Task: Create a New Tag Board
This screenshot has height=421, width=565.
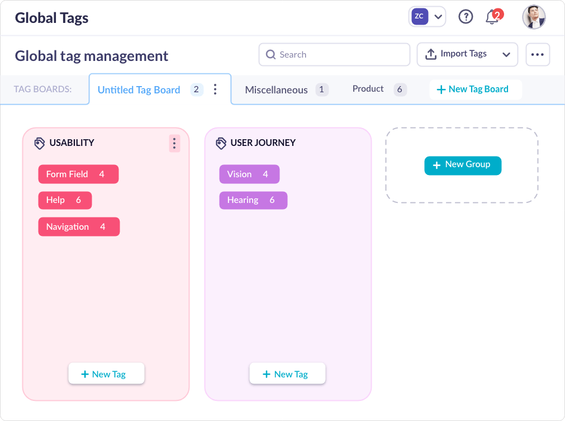Action: (x=473, y=89)
